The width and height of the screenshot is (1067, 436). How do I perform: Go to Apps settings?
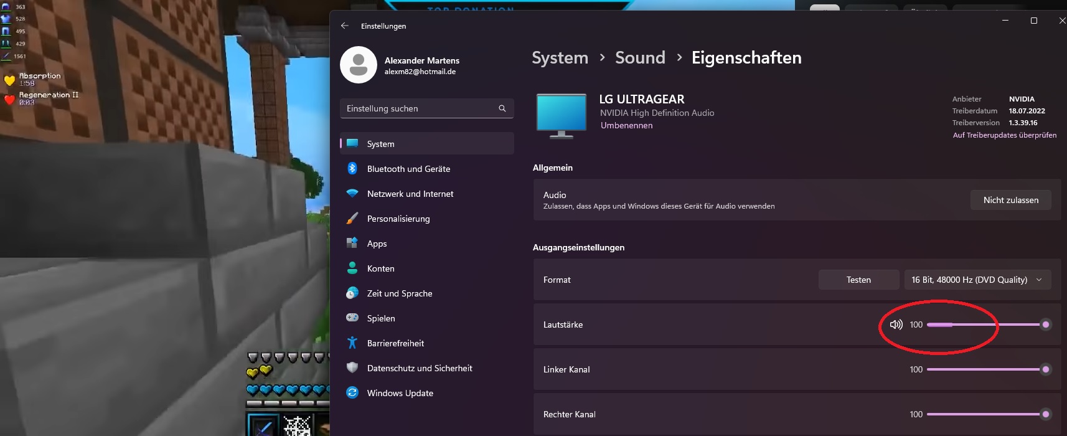[x=427, y=243]
